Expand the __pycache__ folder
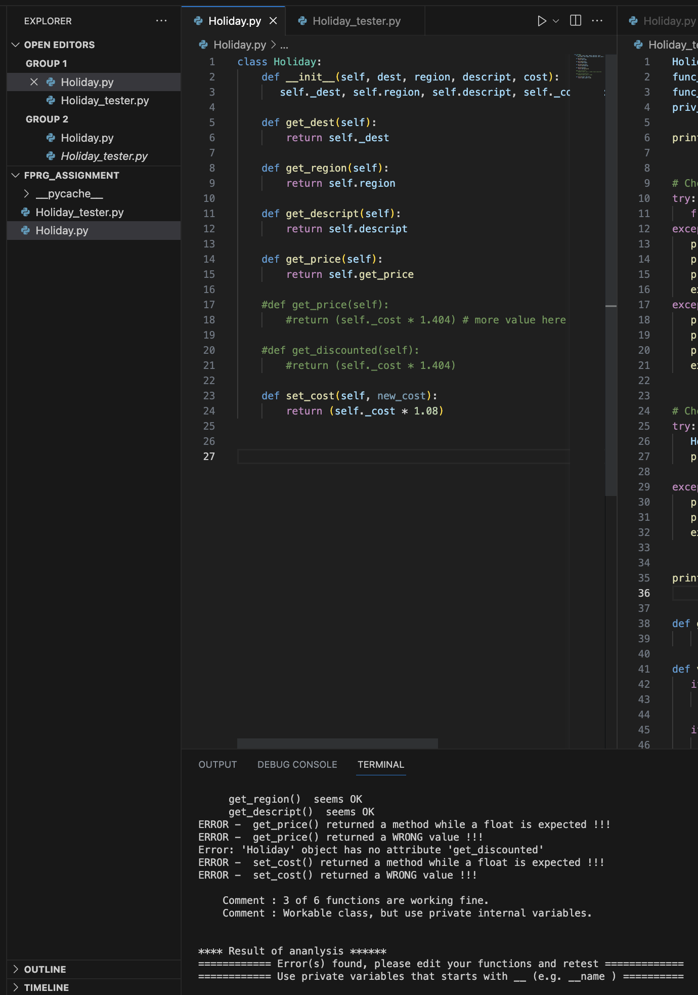This screenshot has width=698, height=995. [x=69, y=194]
